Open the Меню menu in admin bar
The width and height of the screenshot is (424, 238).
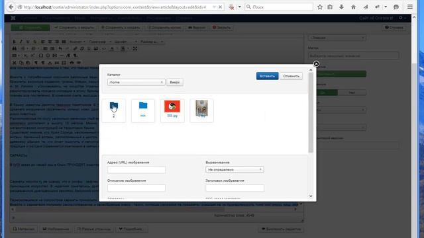coord(80,18)
